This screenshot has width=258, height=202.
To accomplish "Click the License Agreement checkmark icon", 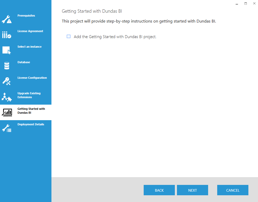I will pos(7,35).
